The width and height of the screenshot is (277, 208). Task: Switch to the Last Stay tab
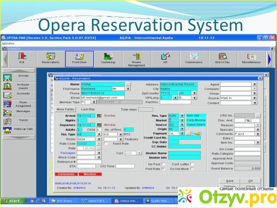tap(88, 109)
